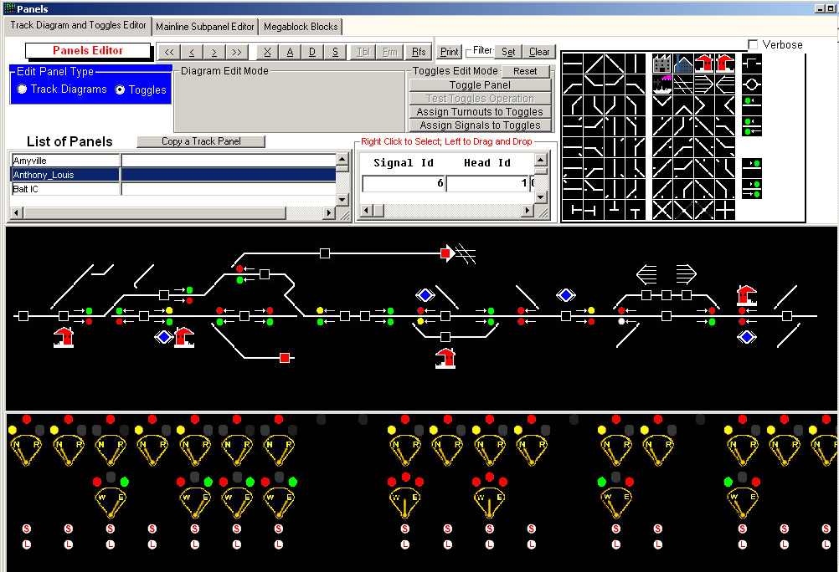Switch to the Megablock Blocks tab
This screenshot has height=572, width=839.
(301, 26)
